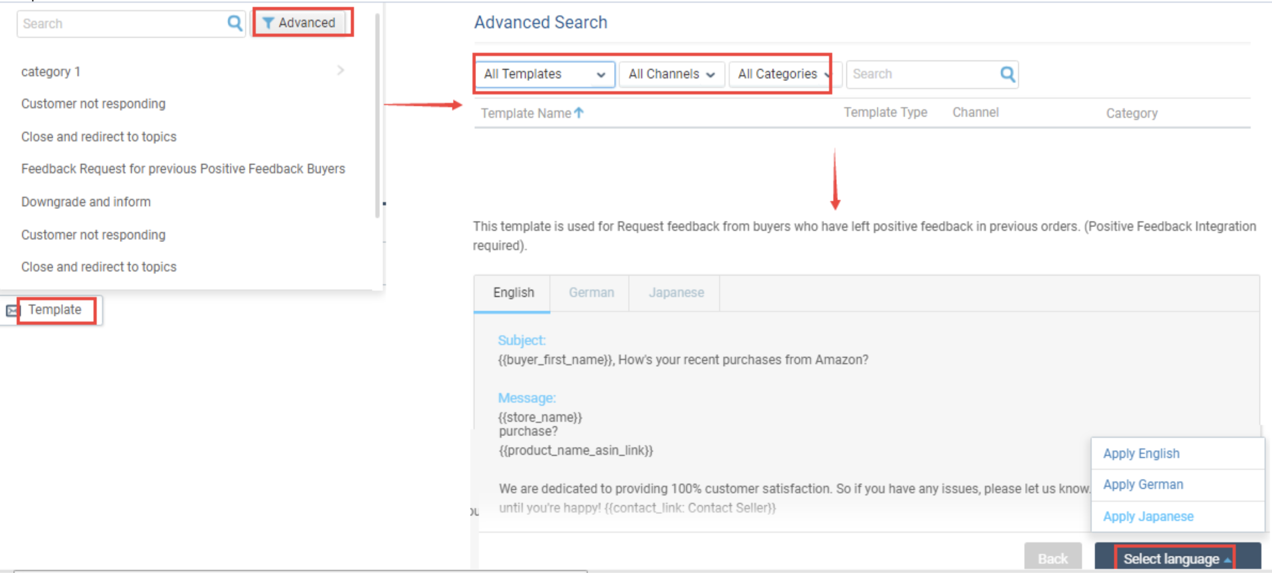Choose Apply English from the menu

1141,453
